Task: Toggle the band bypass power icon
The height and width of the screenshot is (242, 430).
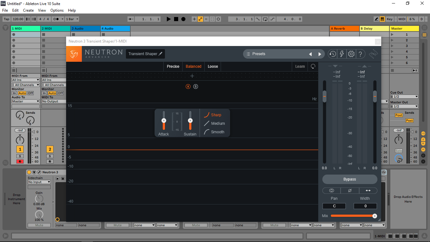Action: click(188, 86)
